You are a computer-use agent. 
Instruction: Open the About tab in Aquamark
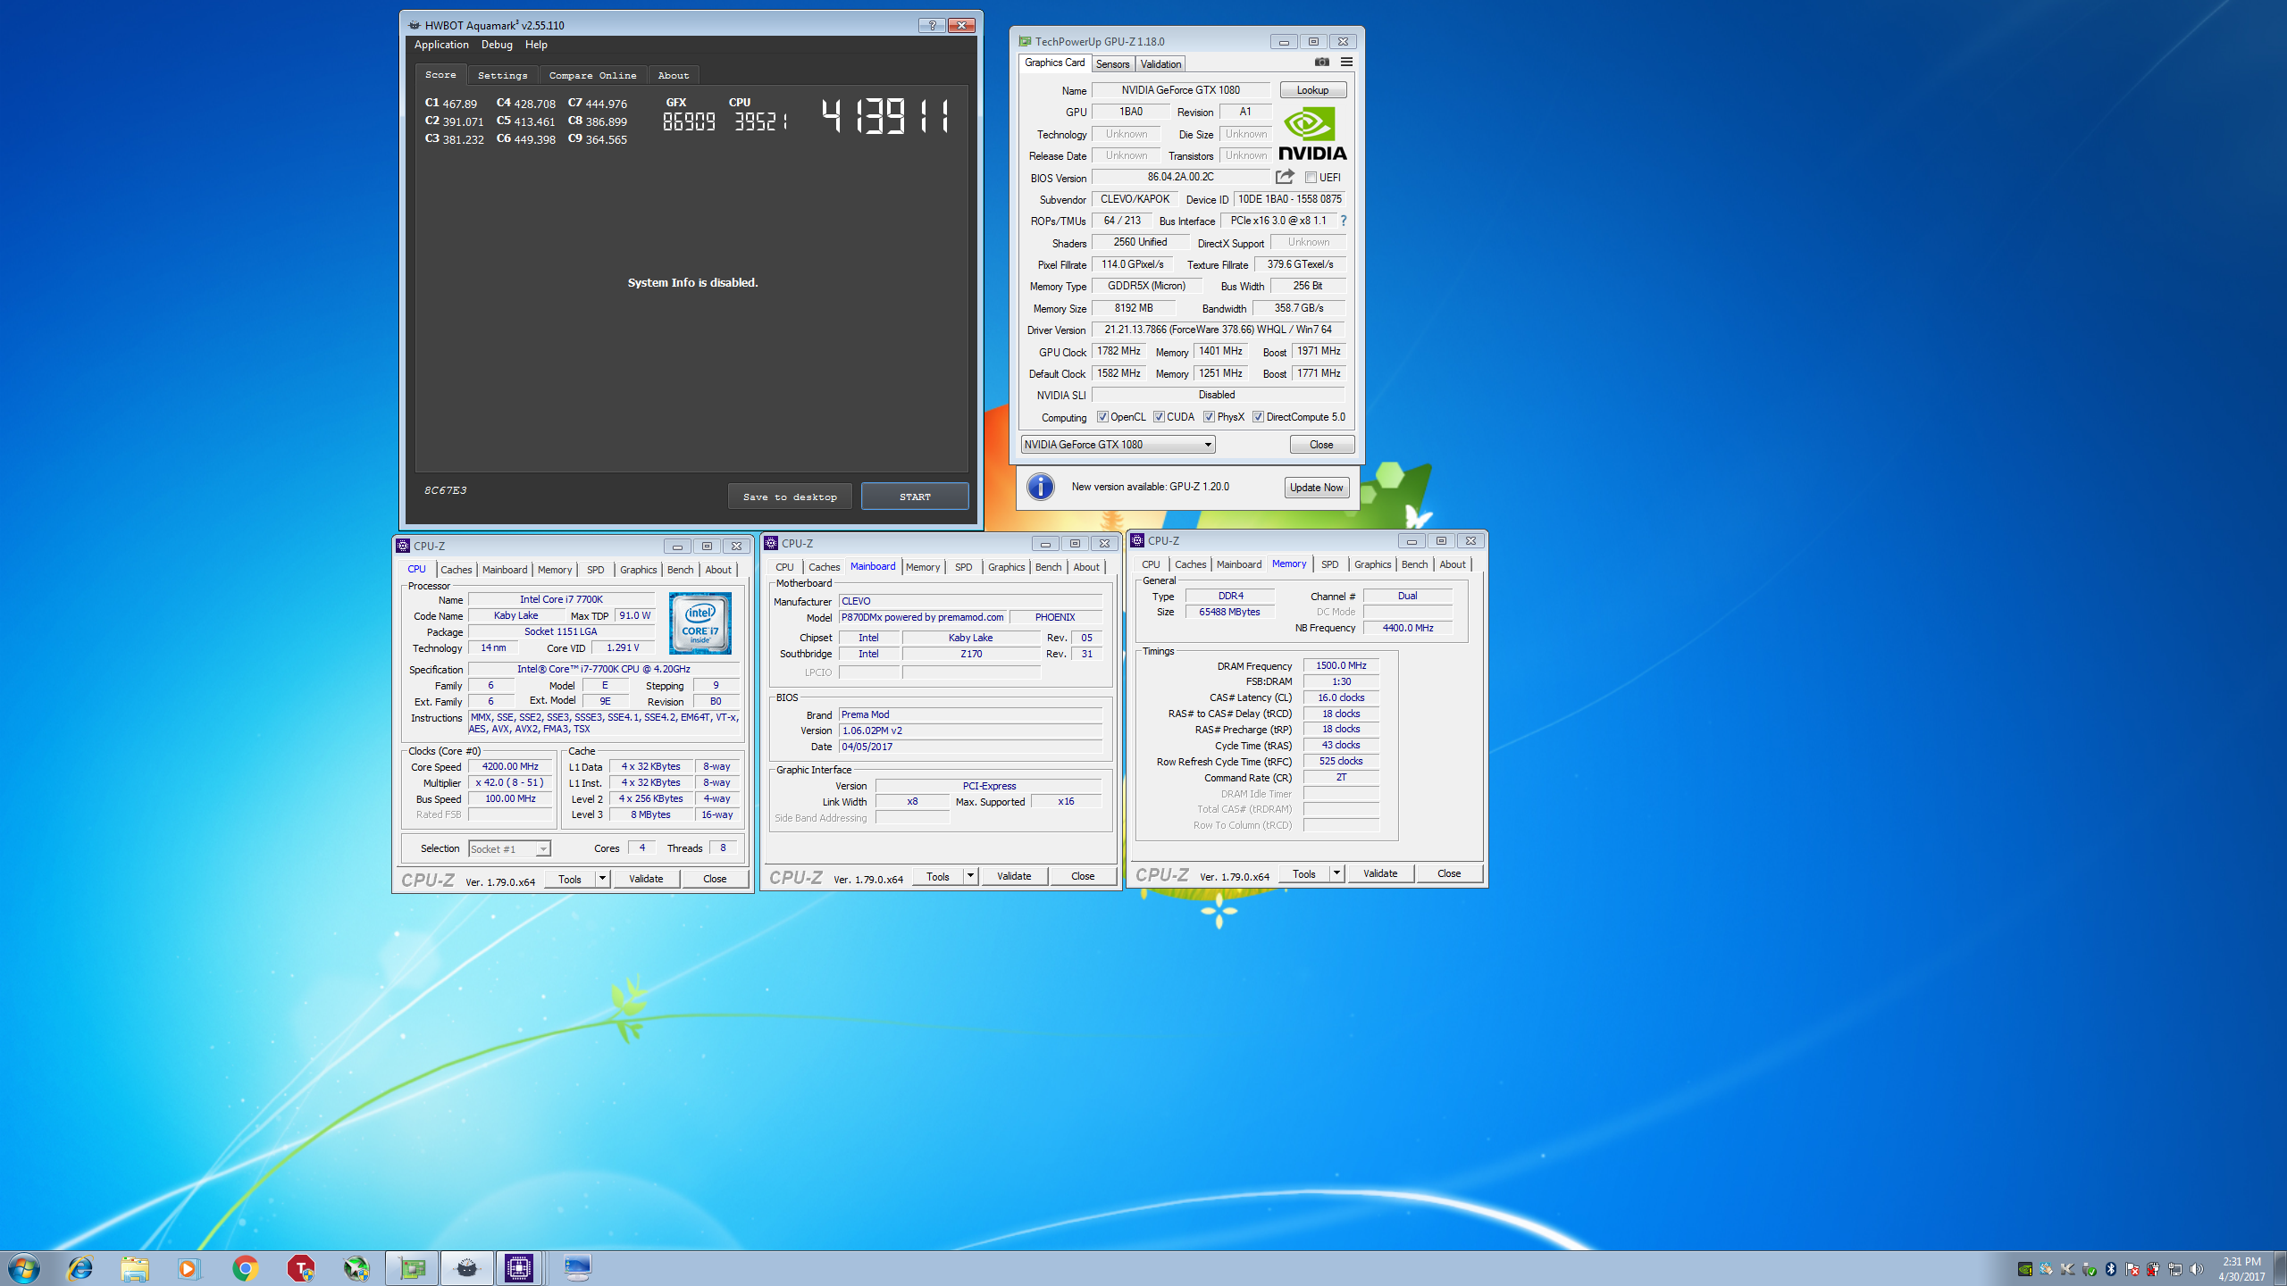click(674, 76)
